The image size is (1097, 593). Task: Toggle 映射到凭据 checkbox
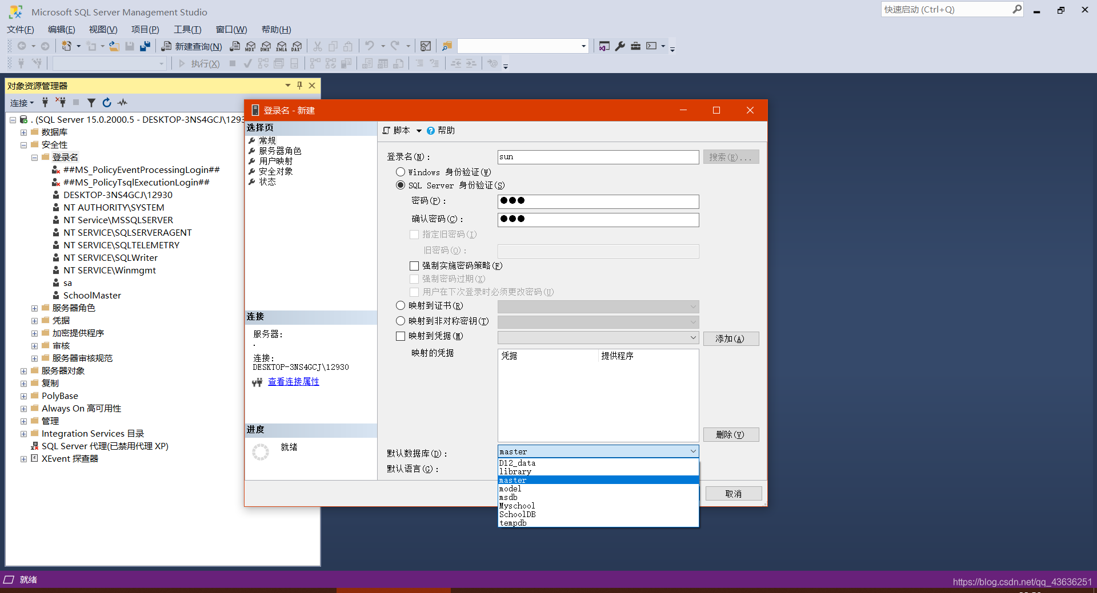(x=401, y=336)
